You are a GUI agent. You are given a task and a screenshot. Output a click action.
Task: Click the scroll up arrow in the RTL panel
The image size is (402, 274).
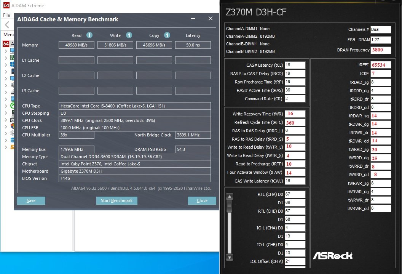point(230,197)
